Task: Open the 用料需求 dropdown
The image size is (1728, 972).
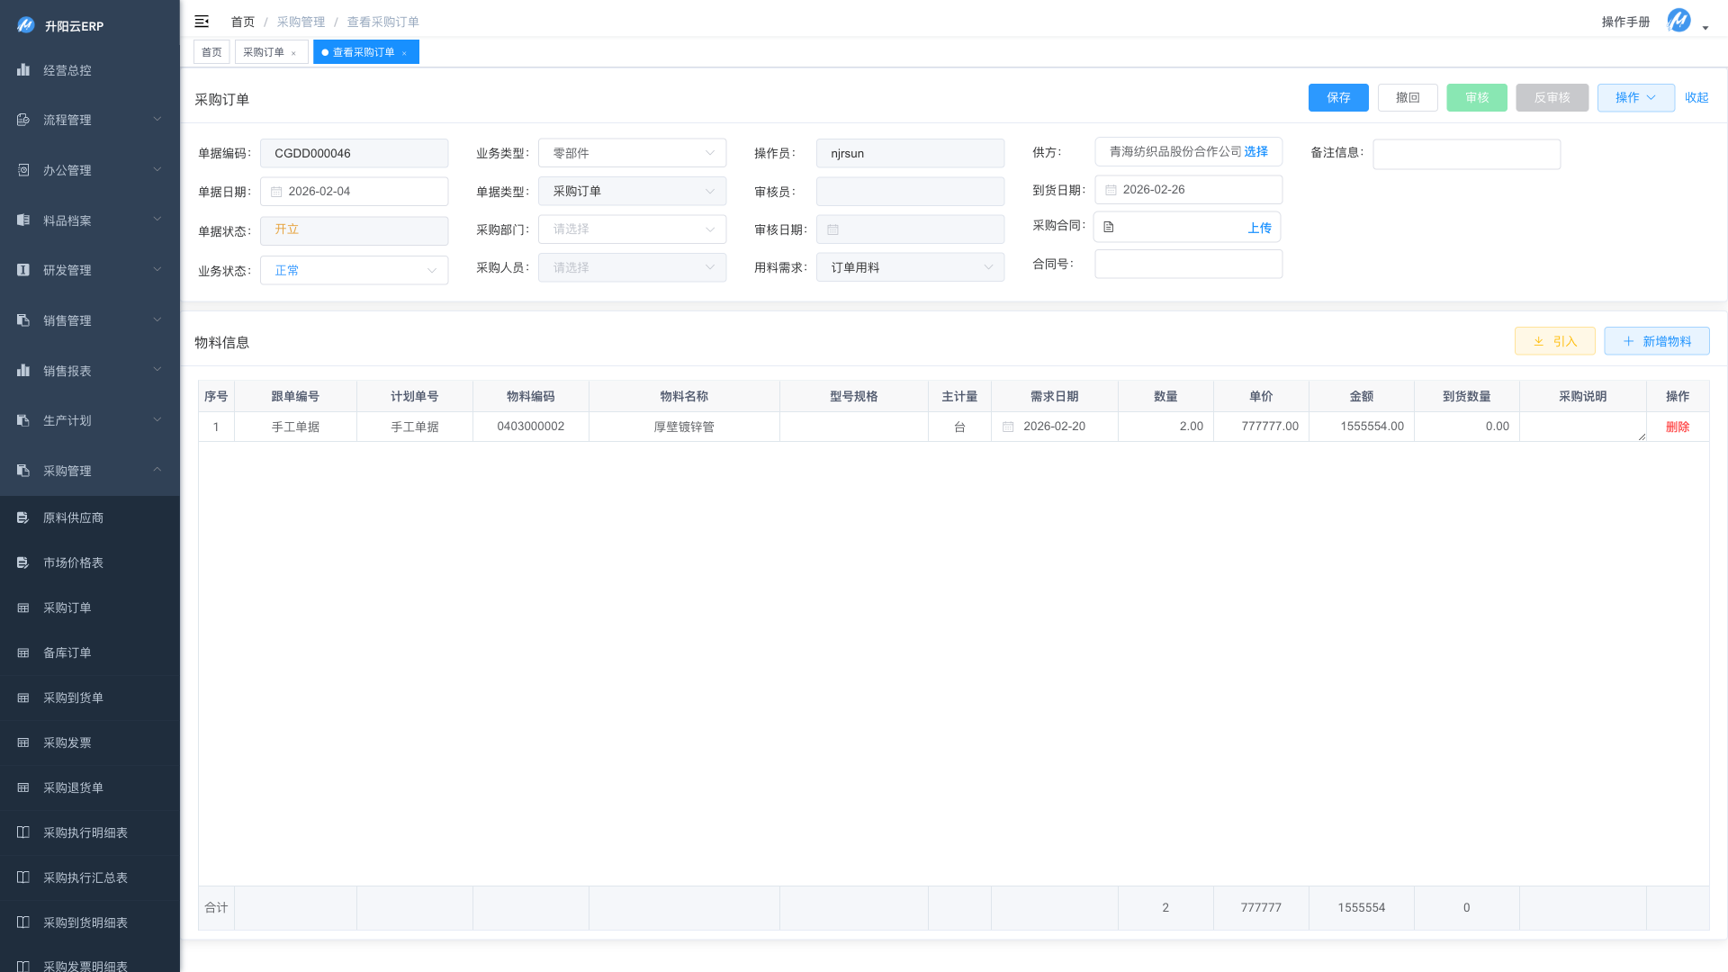Action: pos(910,267)
